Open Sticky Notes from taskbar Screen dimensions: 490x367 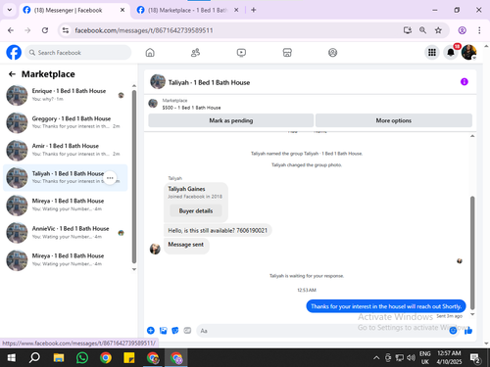[x=129, y=358]
